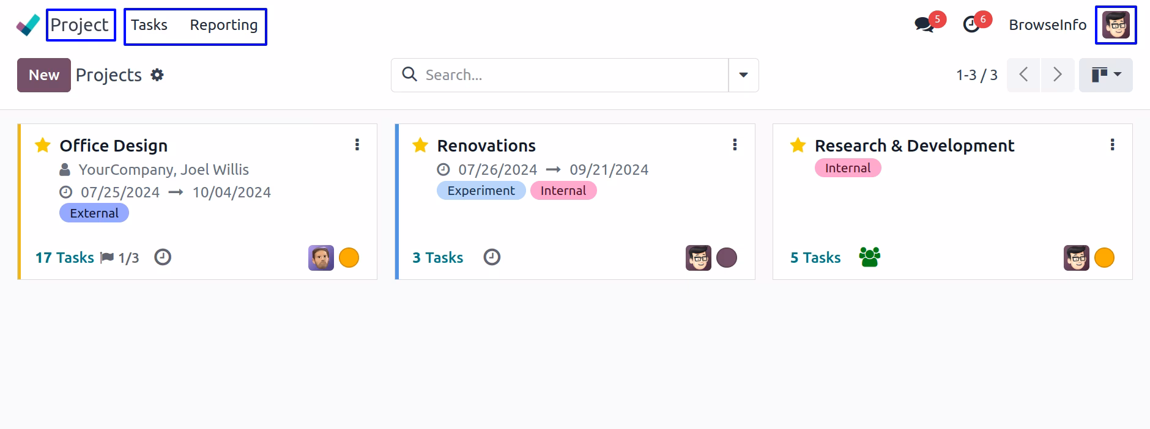Open the conversations chat icon
The image size is (1150, 429).
coord(924,25)
